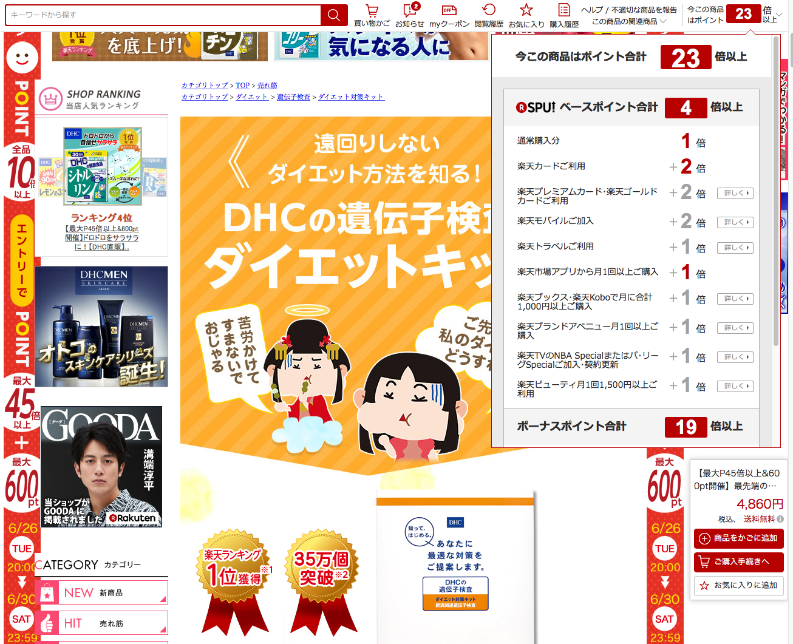The width and height of the screenshot is (793, 644).
Task: Show details for 楽天ブランドアベニュー row
Action: coord(735,328)
